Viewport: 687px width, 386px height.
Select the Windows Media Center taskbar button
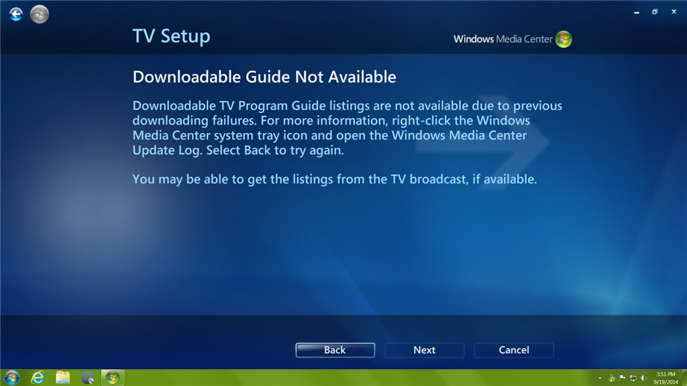(x=113, y=378)
